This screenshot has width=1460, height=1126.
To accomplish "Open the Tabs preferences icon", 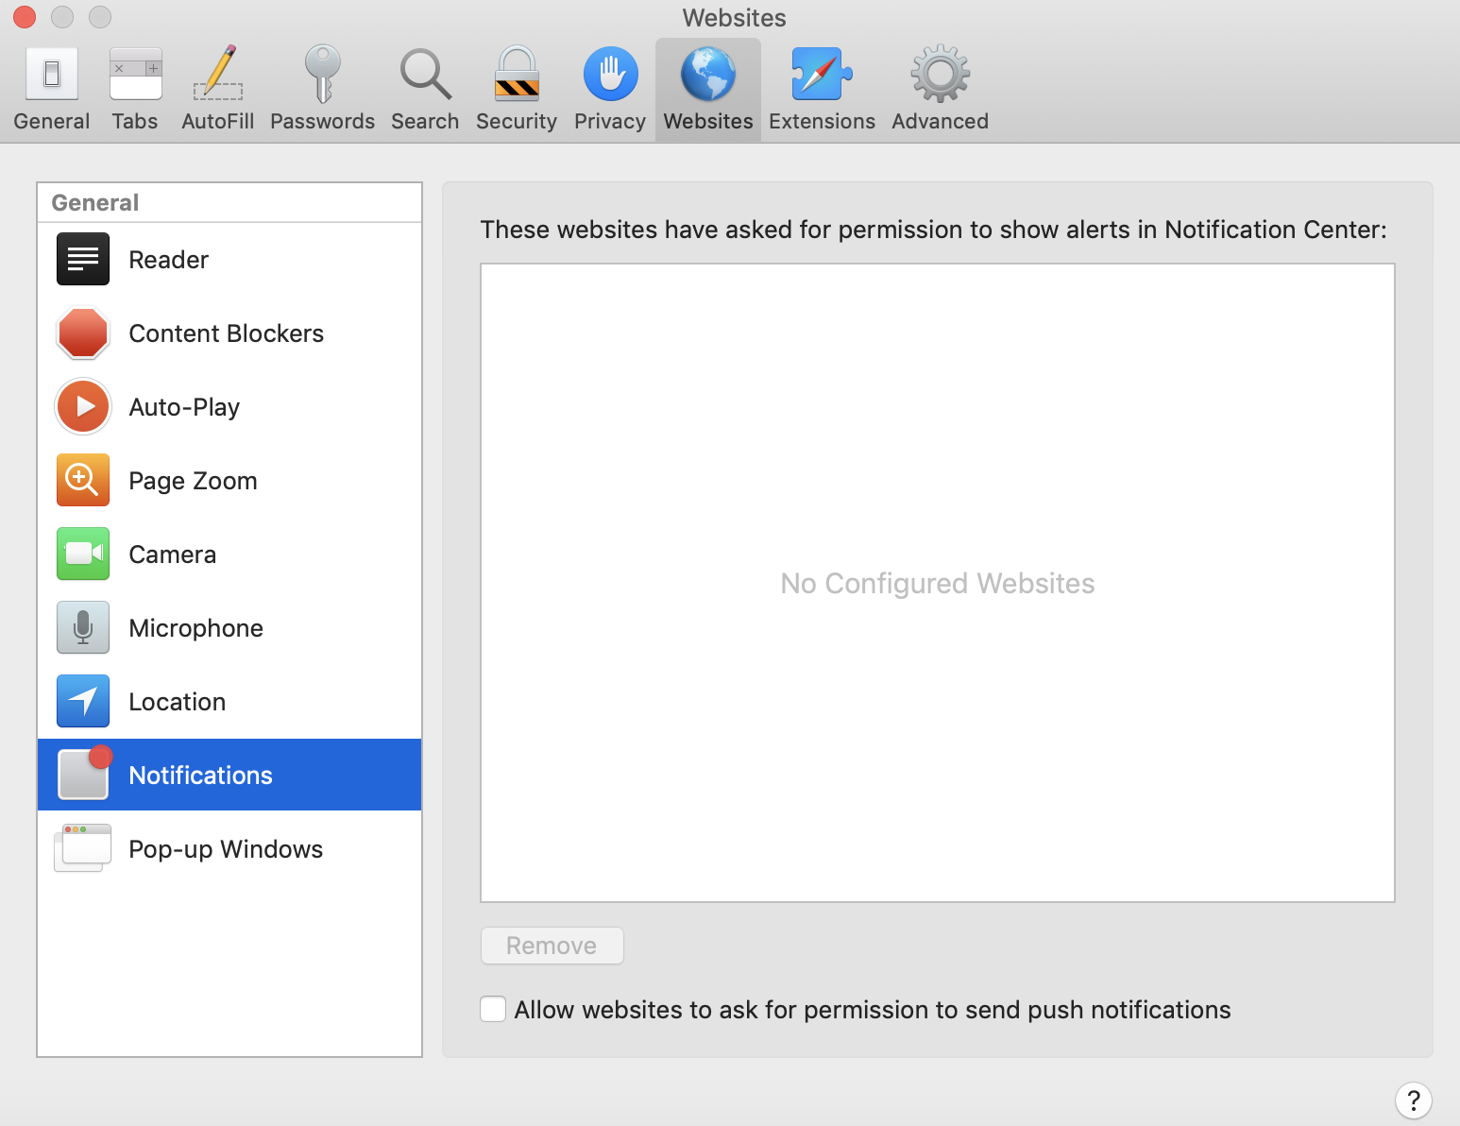I will click(x=135, y=74).
